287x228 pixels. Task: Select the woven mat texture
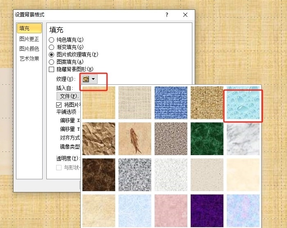tap(207, 103)
